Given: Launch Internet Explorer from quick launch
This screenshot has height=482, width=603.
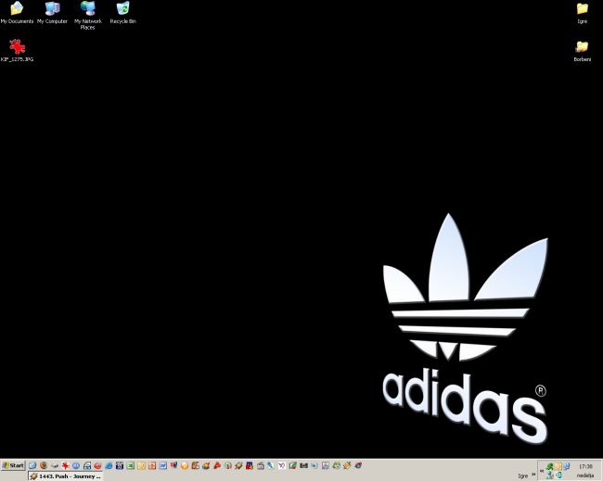Looking at the screenshot, I should (x=109, y=465).
